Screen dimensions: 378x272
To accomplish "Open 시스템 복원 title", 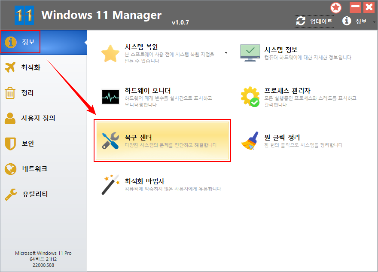I will point(141,47).
